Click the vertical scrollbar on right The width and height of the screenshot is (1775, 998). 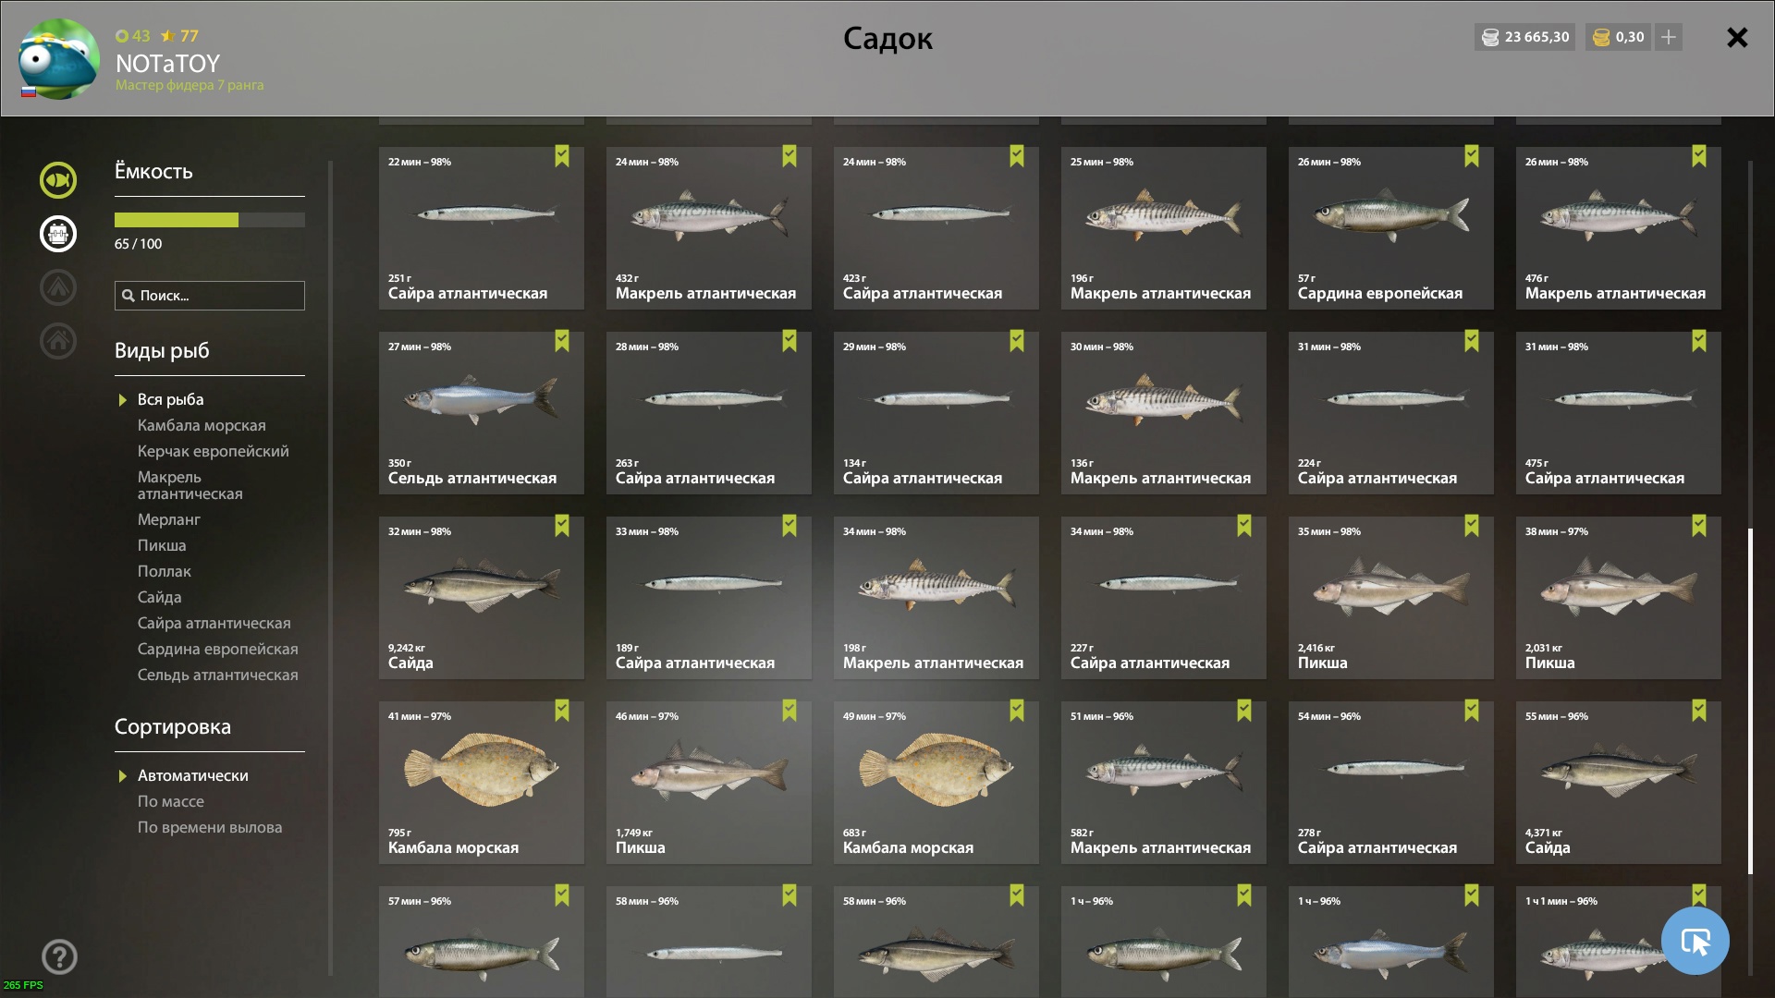click(1750, 701)
